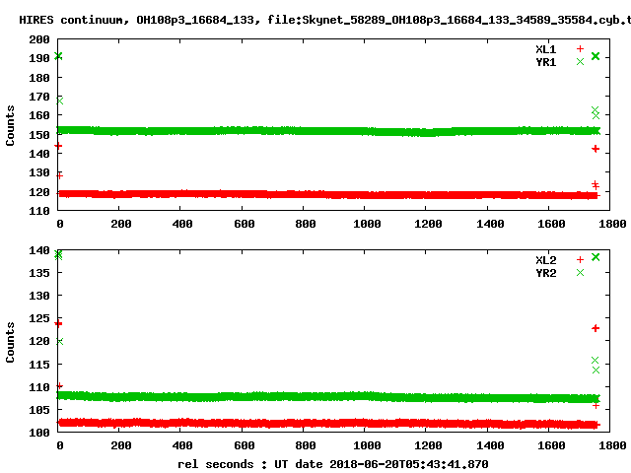Click the red XL1 data band near 120 counts

[328, 195]
